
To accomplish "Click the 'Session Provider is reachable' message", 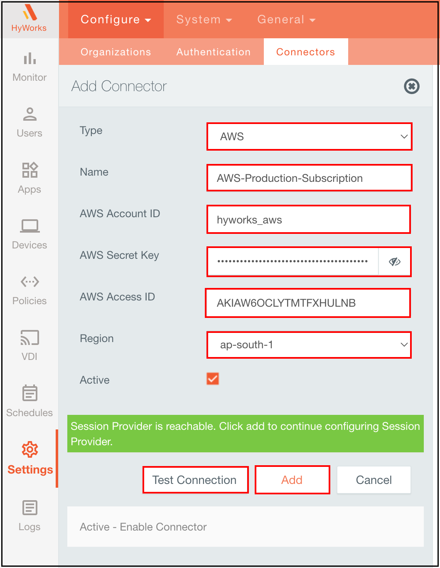I will pyautogui.click(x=246, y=434).
